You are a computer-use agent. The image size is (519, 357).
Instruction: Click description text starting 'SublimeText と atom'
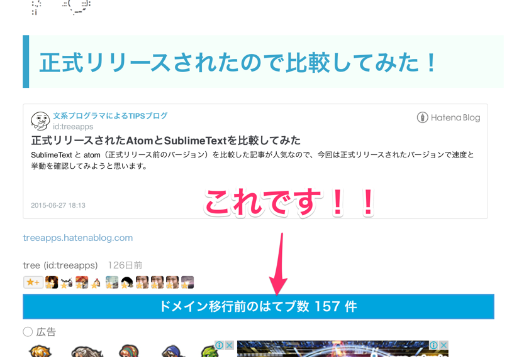tap(253, 160)
